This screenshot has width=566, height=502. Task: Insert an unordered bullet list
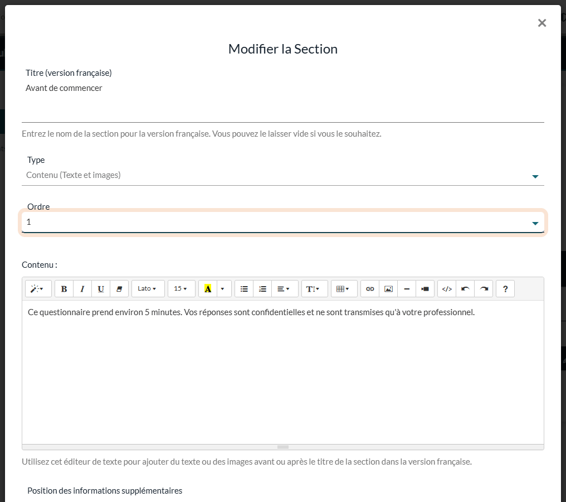pos(245,289)
